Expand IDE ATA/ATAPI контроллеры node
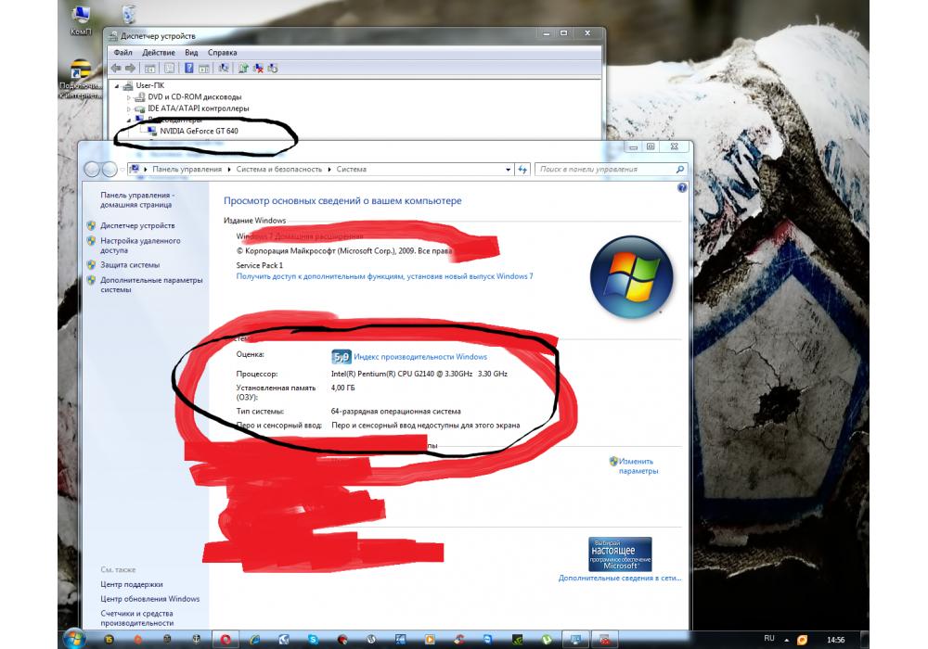The image size is (928, 649). (128, 109)
